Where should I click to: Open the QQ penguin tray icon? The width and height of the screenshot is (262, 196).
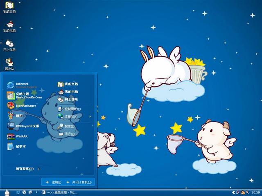[x=243, y=192]
